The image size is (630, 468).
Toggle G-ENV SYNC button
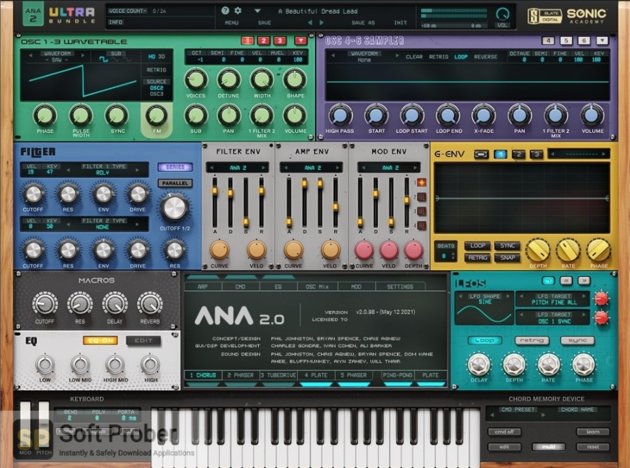tap(508, 246)
